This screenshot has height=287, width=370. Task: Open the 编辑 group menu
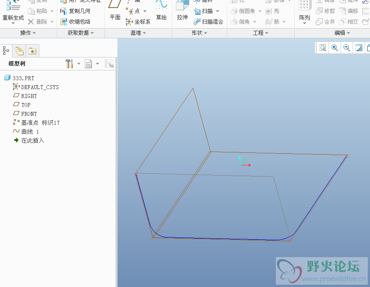(x=342, y=33)
